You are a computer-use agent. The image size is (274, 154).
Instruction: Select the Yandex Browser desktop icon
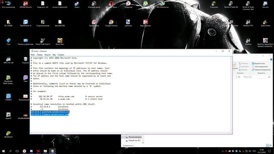(x=128, y=5)
